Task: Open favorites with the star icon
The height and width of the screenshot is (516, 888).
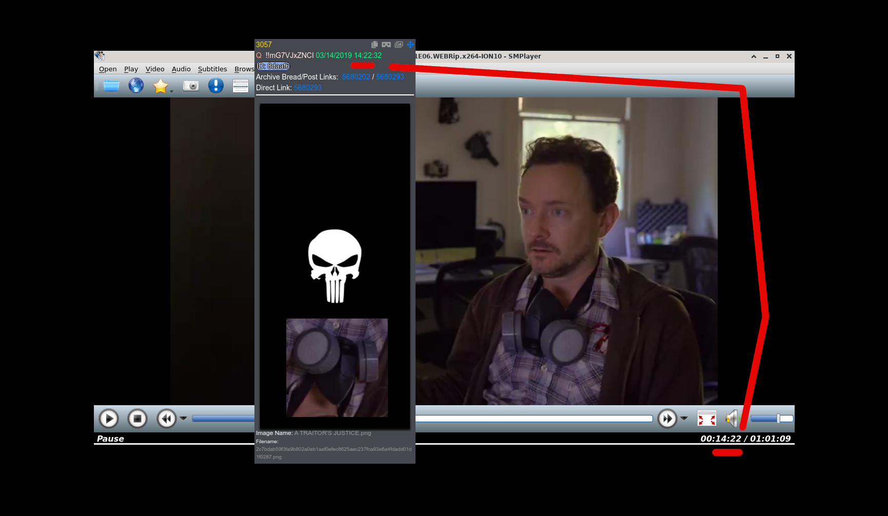Action: pyautogui.click(x=160, y=86)
